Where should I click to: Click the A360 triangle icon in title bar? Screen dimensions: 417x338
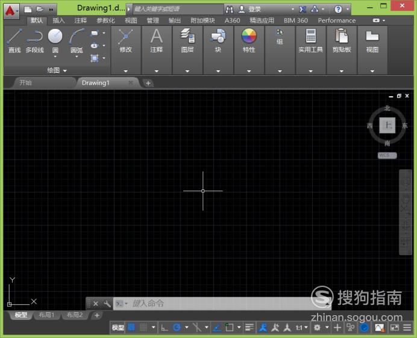pos(315,9)
